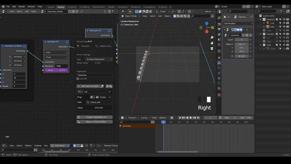The image size is (291, 164).
Task: Open the Render menu
Action: pos(21,6)
